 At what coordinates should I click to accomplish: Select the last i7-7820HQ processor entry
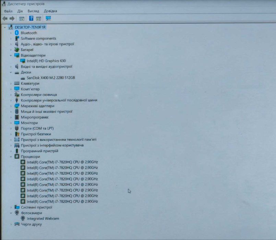[62, 202]
